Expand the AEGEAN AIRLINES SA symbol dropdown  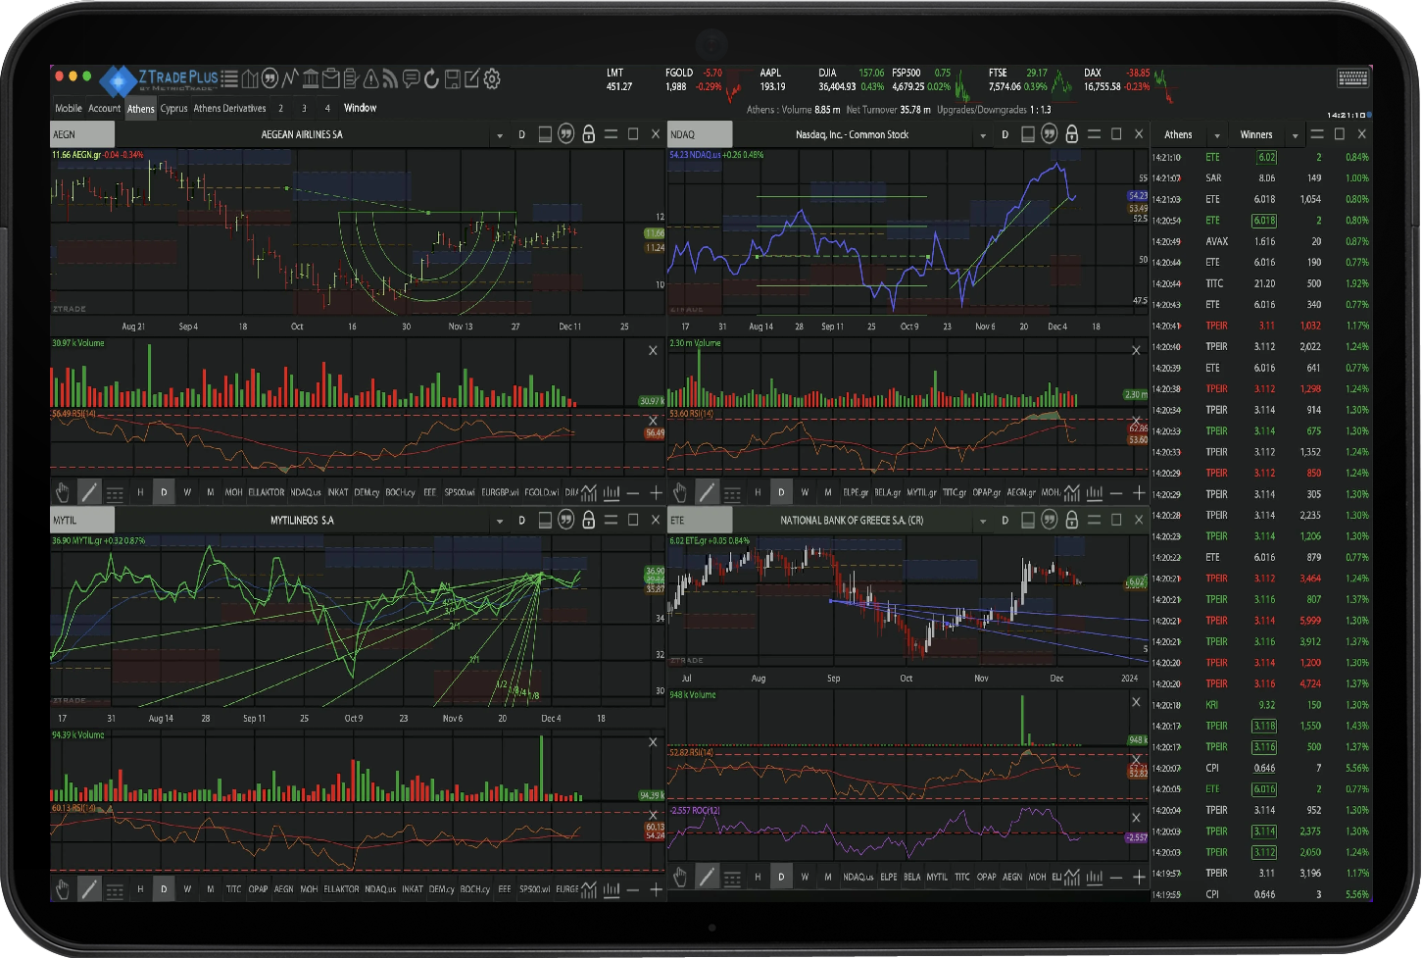tap(500, 135)
